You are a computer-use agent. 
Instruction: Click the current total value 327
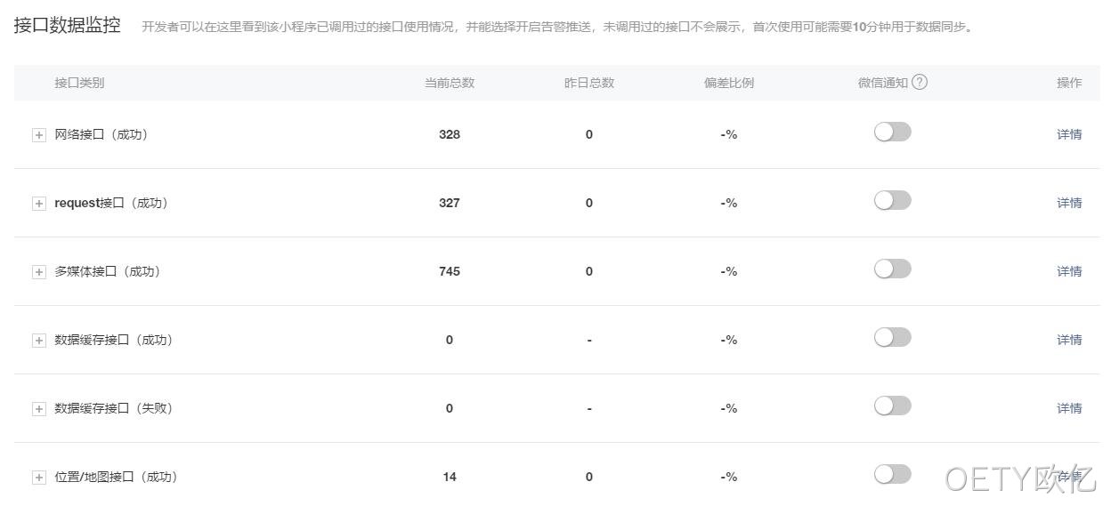450,203
